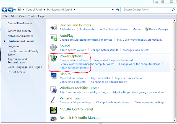Click Hardware and Sound breadcrumb segment
The height and width of the screenshot is (124, 177).
[x=59, y=10]
